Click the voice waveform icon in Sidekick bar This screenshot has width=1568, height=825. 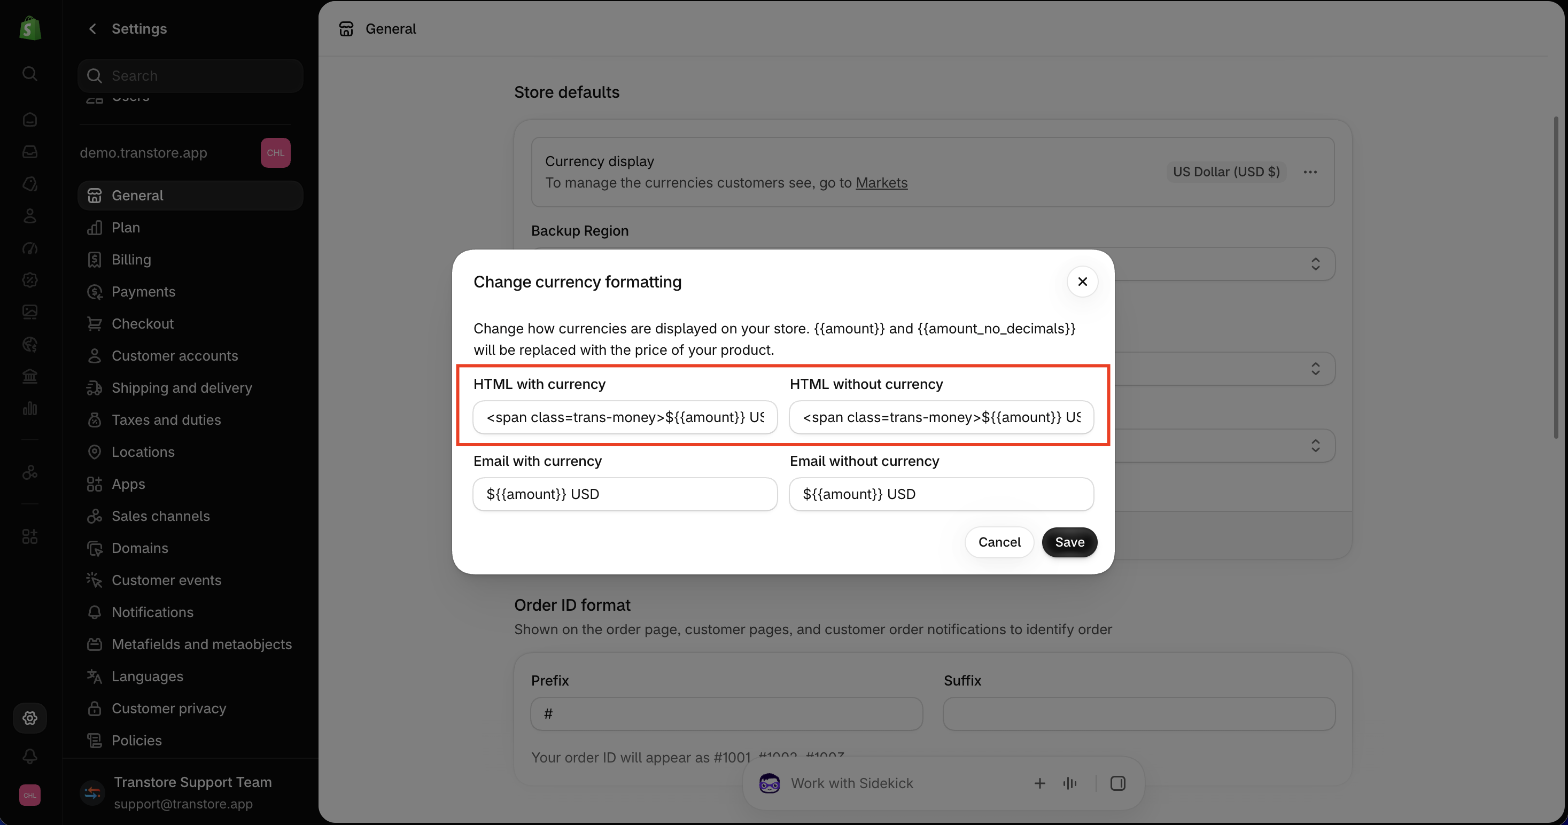point(1069,783)
